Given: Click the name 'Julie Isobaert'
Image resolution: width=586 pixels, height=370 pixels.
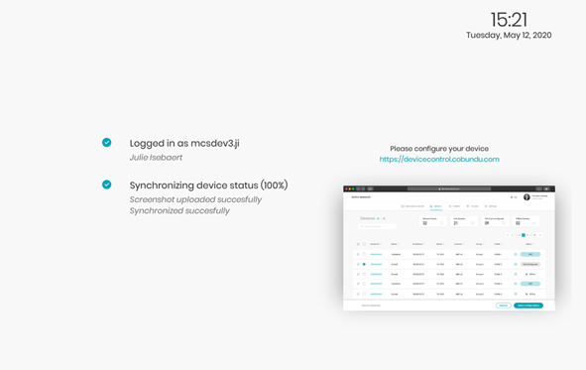Looking at the screenshot, I should pyautogui.click(x=156, y=158).
